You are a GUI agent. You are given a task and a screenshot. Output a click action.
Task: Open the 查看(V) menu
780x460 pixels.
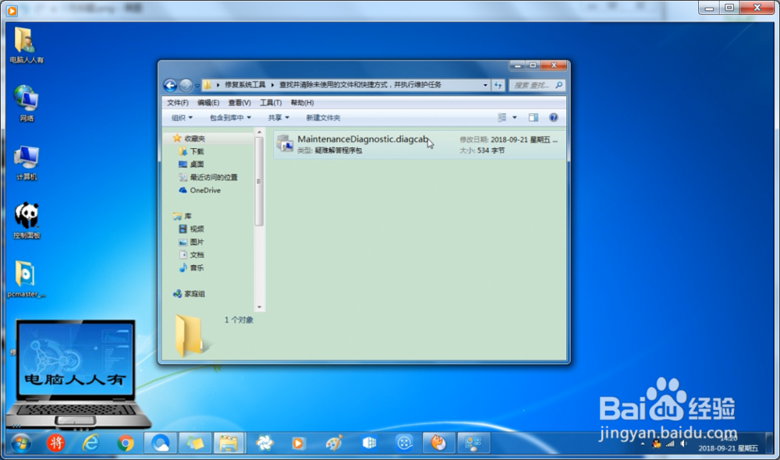[239, 102]
